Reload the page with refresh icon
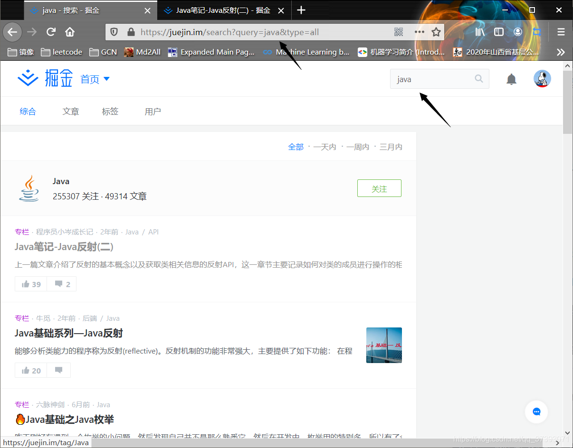The image size is (573, 448). [51, 32]
